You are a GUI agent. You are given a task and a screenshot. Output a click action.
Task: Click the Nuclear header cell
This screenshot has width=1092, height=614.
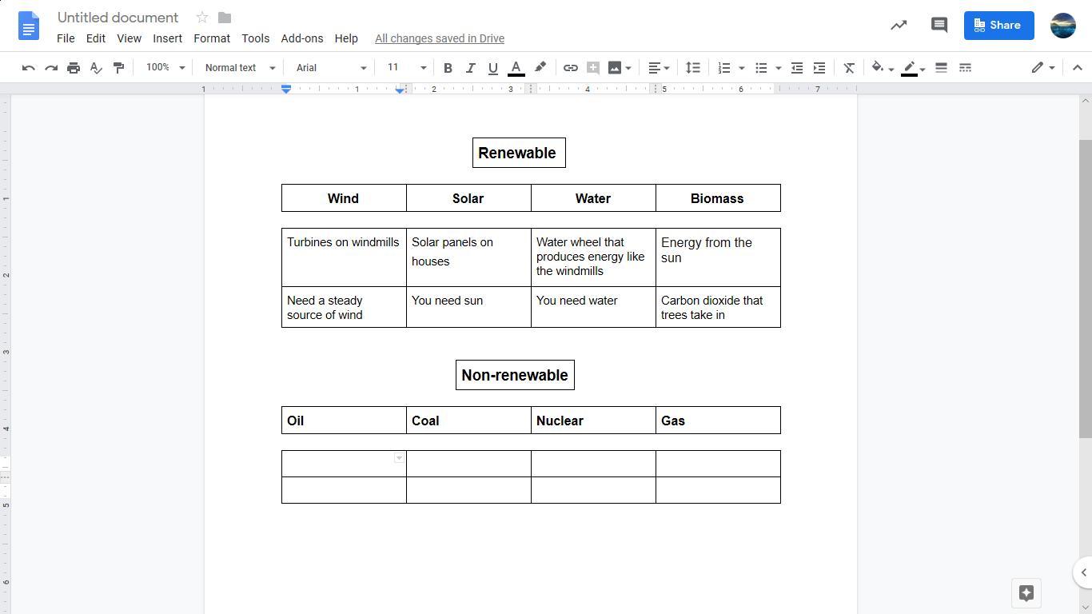pos(593,421)
